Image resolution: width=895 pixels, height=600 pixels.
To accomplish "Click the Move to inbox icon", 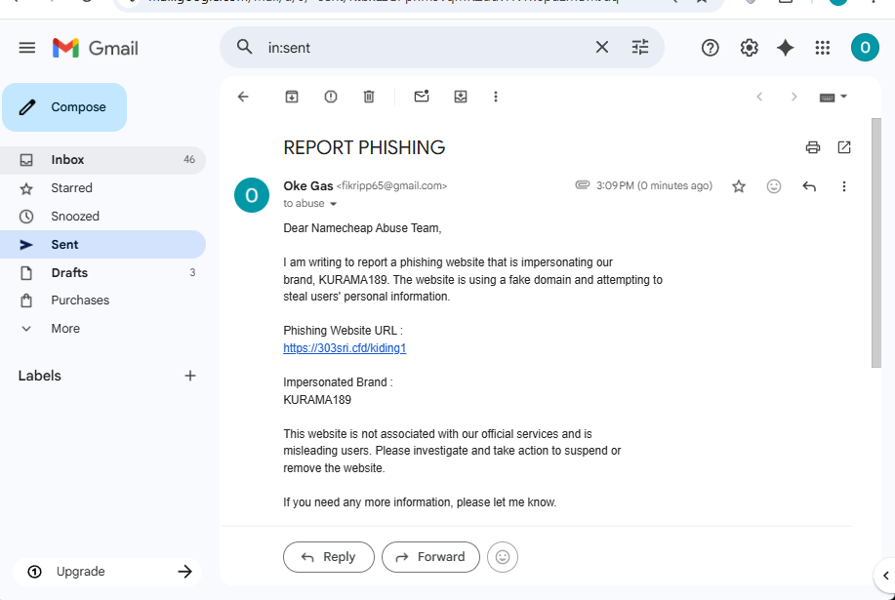I will click(x=461, y=97).
